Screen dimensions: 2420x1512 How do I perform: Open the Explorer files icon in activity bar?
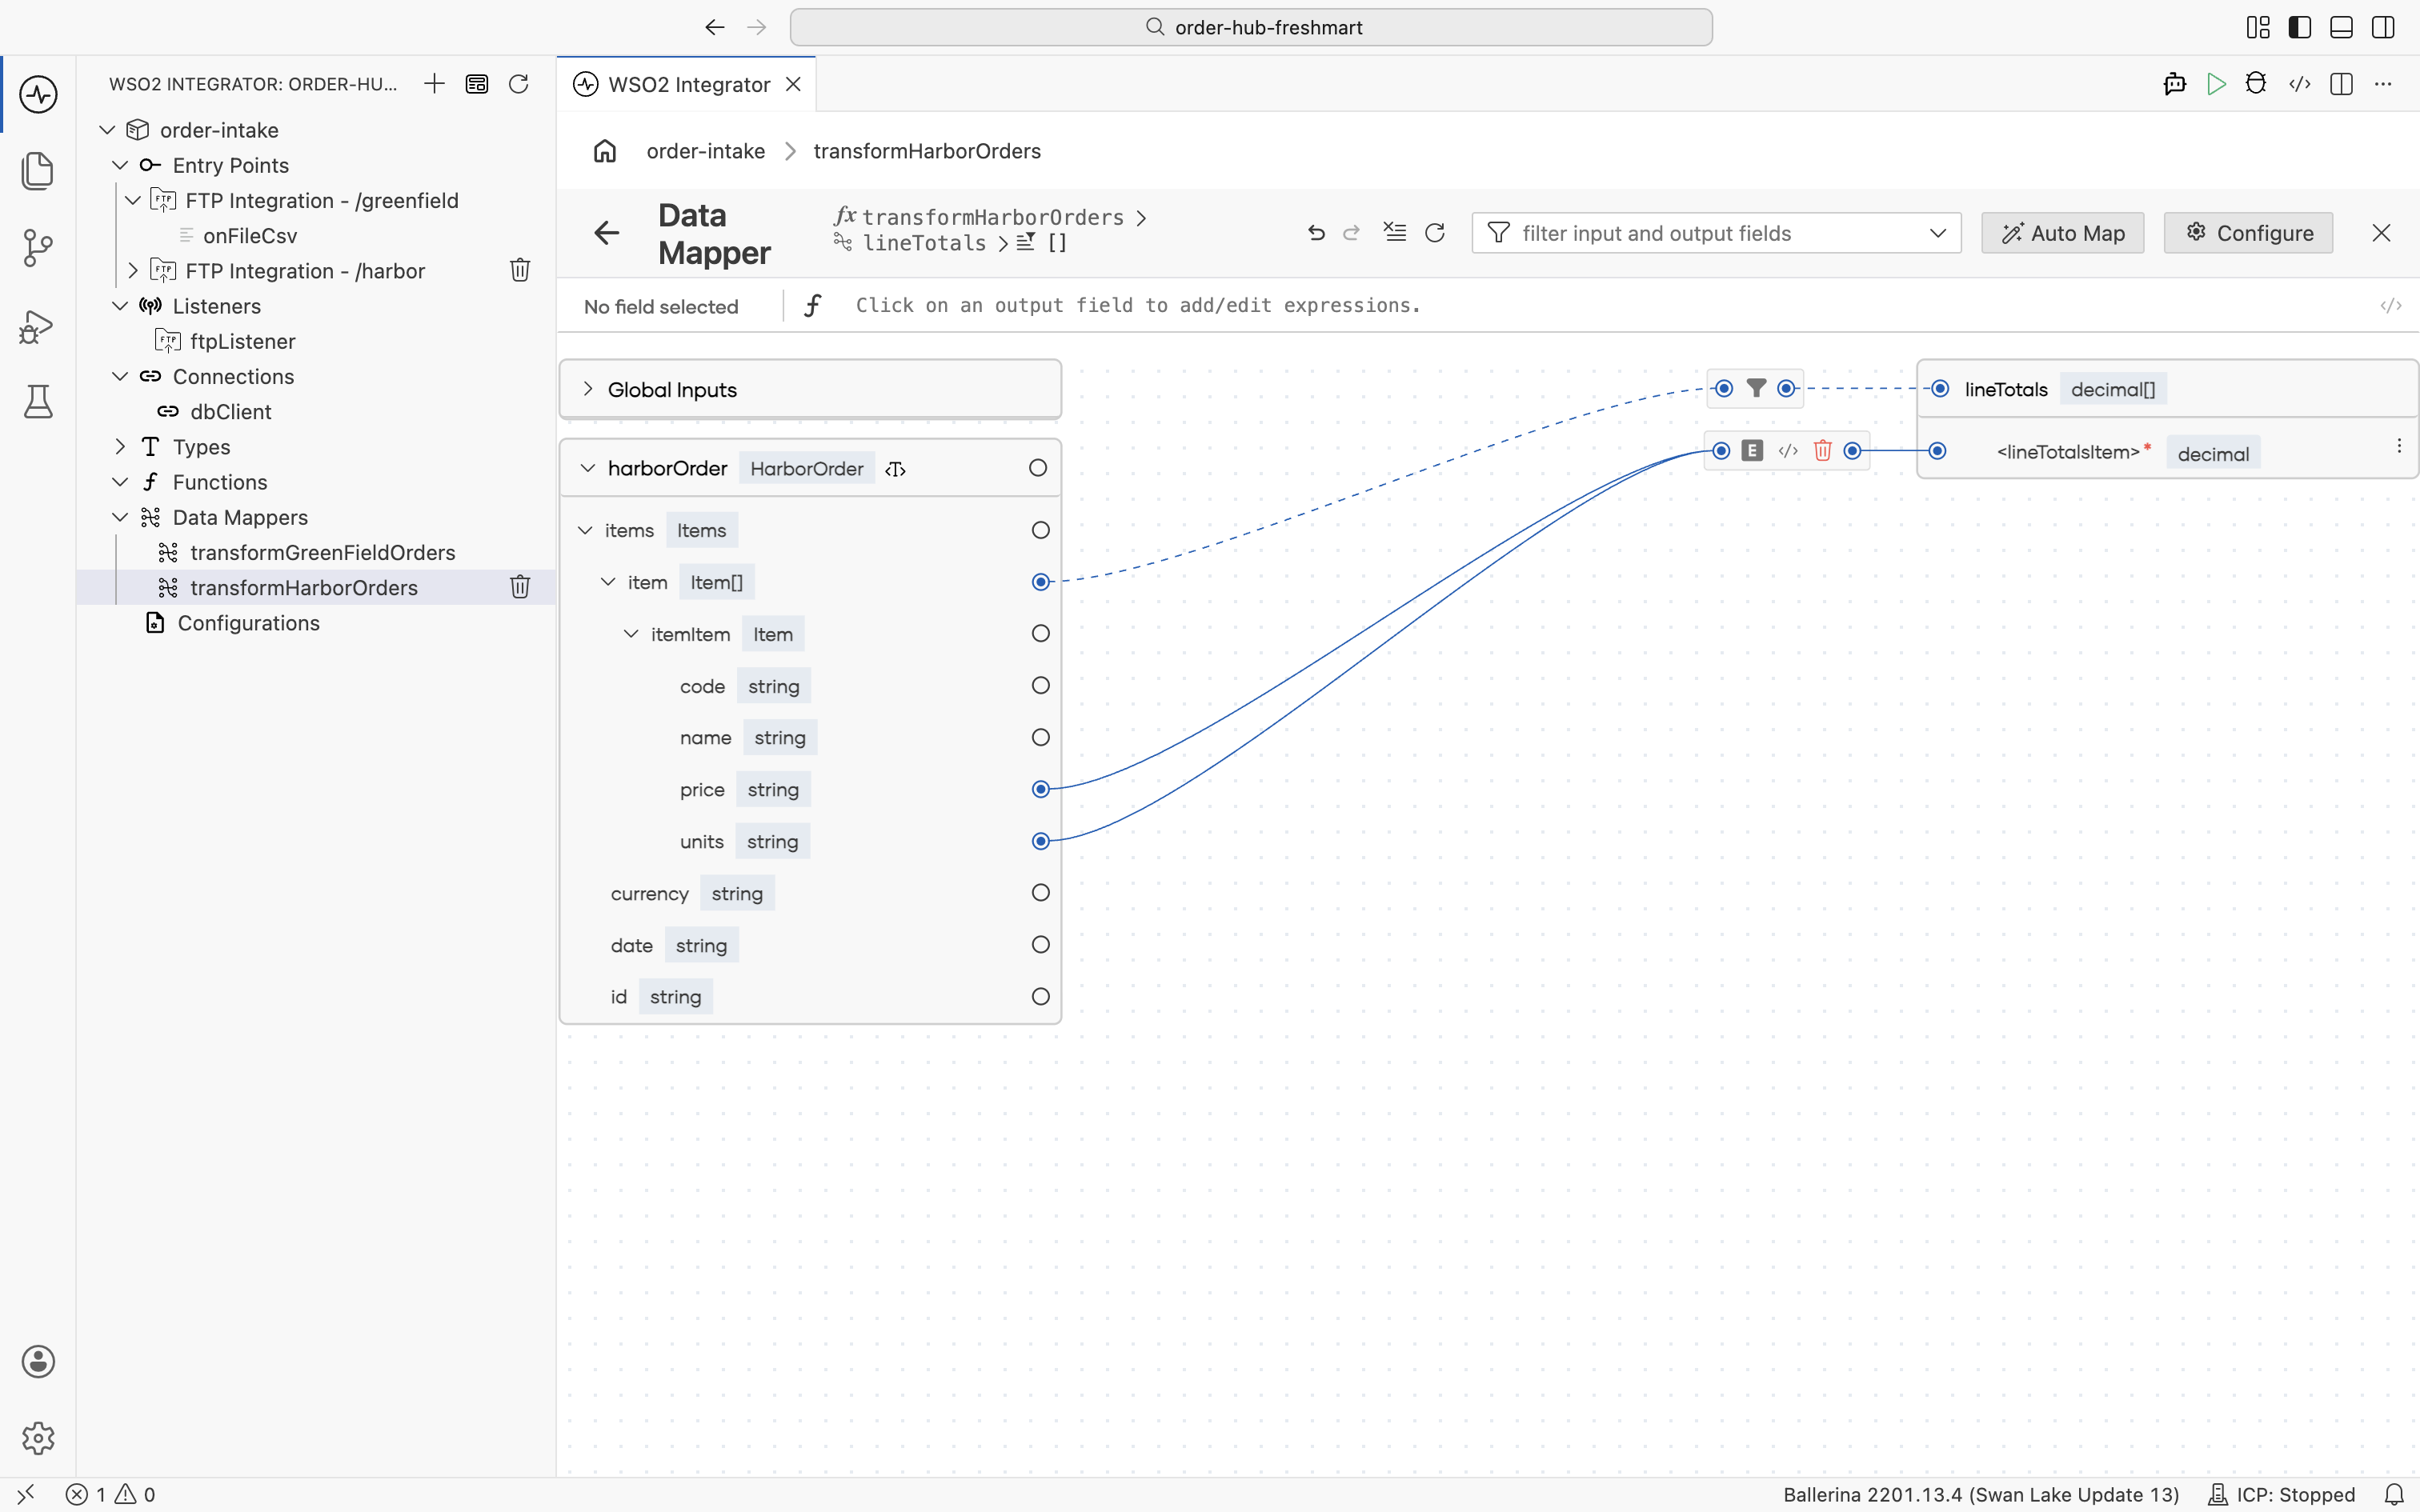tap(38, 170)
